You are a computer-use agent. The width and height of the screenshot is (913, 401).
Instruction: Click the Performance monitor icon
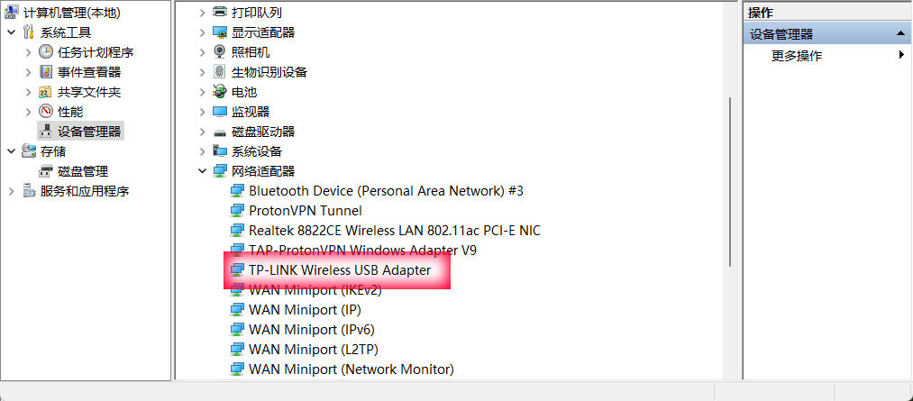click(x=46, y=112)
